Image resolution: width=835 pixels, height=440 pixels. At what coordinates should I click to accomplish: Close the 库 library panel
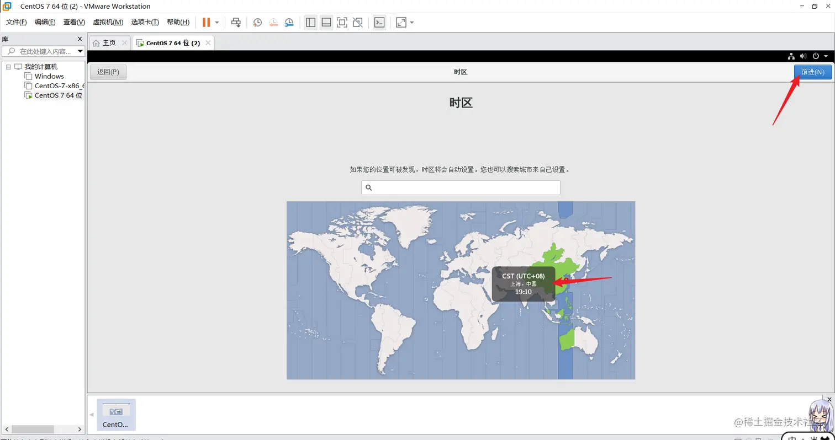coord(80,39)
